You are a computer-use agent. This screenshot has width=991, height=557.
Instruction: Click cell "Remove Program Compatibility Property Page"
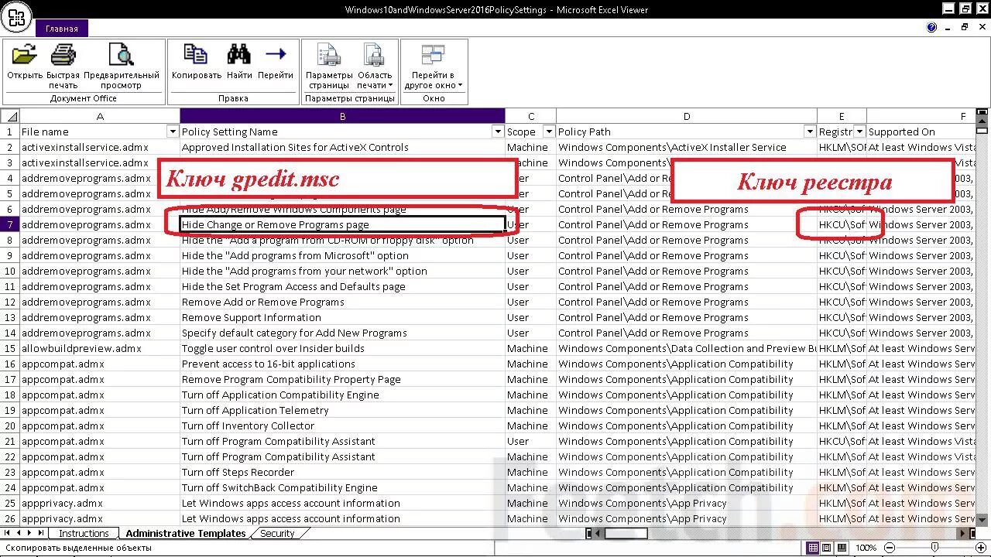[342, 379]
